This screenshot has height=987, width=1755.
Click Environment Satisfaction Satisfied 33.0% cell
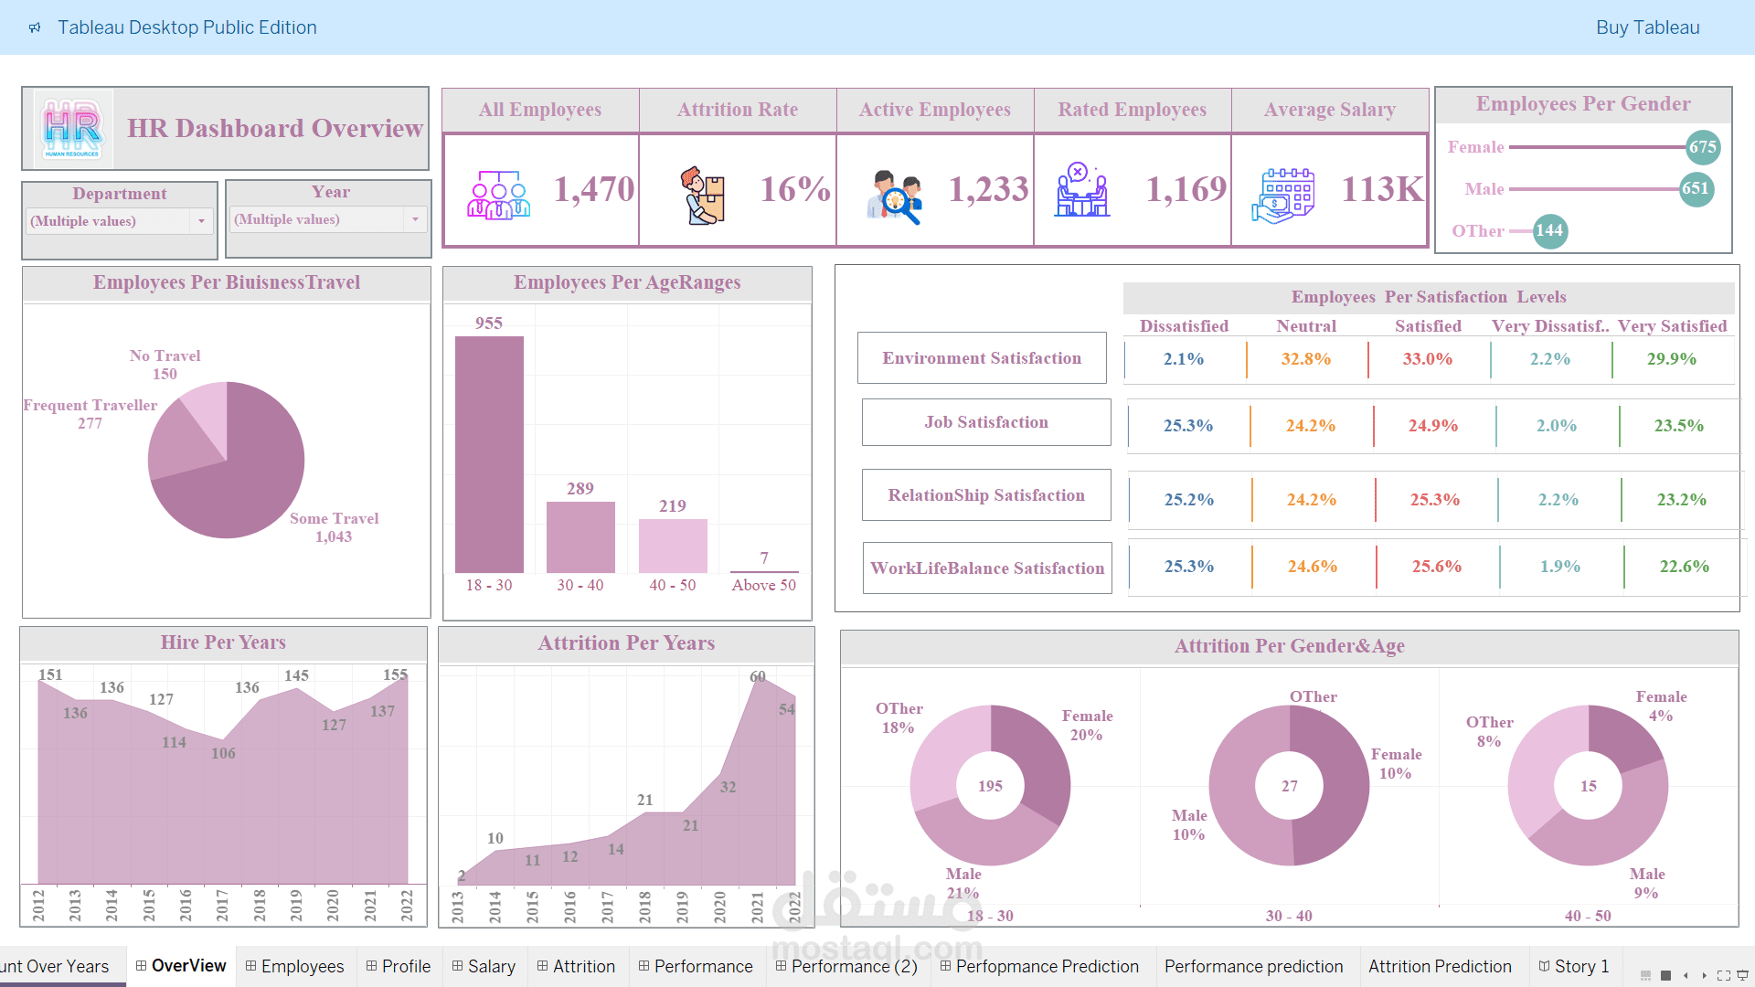(x=1428, y=359)
